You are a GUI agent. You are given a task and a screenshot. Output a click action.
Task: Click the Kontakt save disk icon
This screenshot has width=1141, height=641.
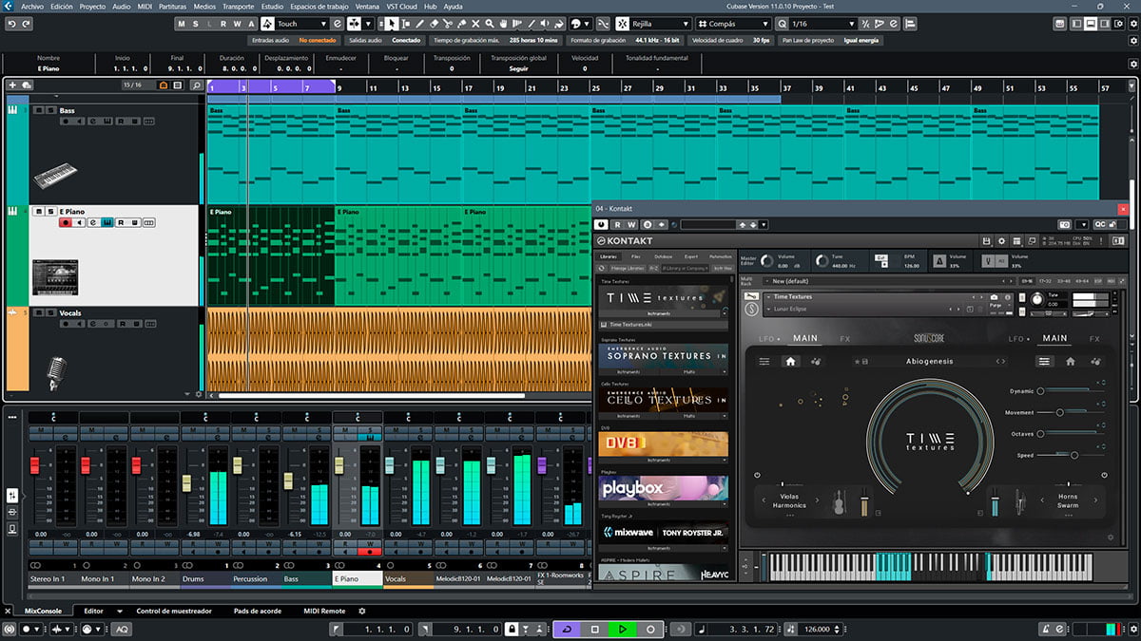tap(986, 241)
